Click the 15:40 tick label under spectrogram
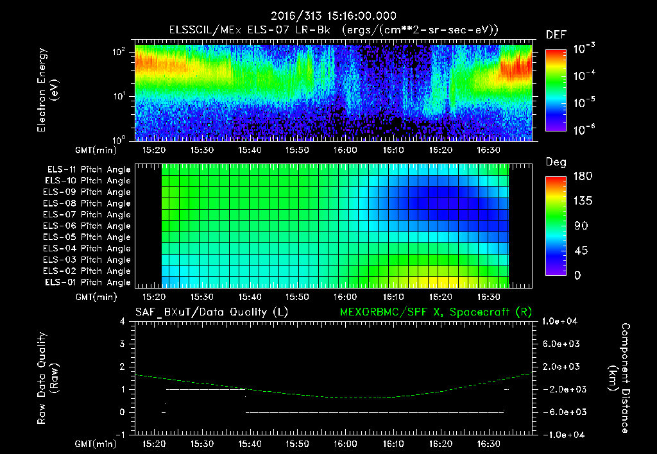 (250, 150)
